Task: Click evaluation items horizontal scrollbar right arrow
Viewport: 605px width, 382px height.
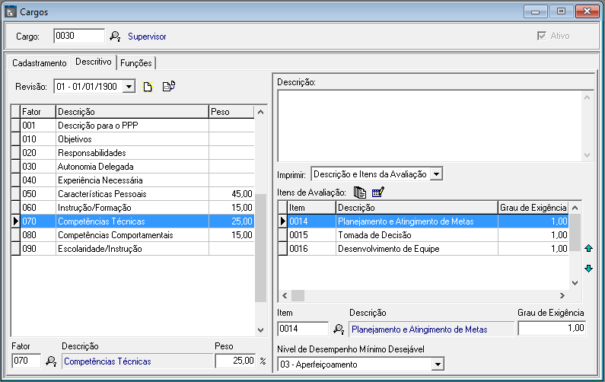Action: click(x=562, y=295)
